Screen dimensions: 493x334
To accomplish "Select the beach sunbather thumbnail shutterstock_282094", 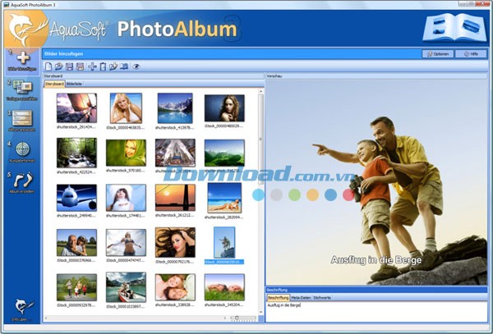I will (224, 198).
